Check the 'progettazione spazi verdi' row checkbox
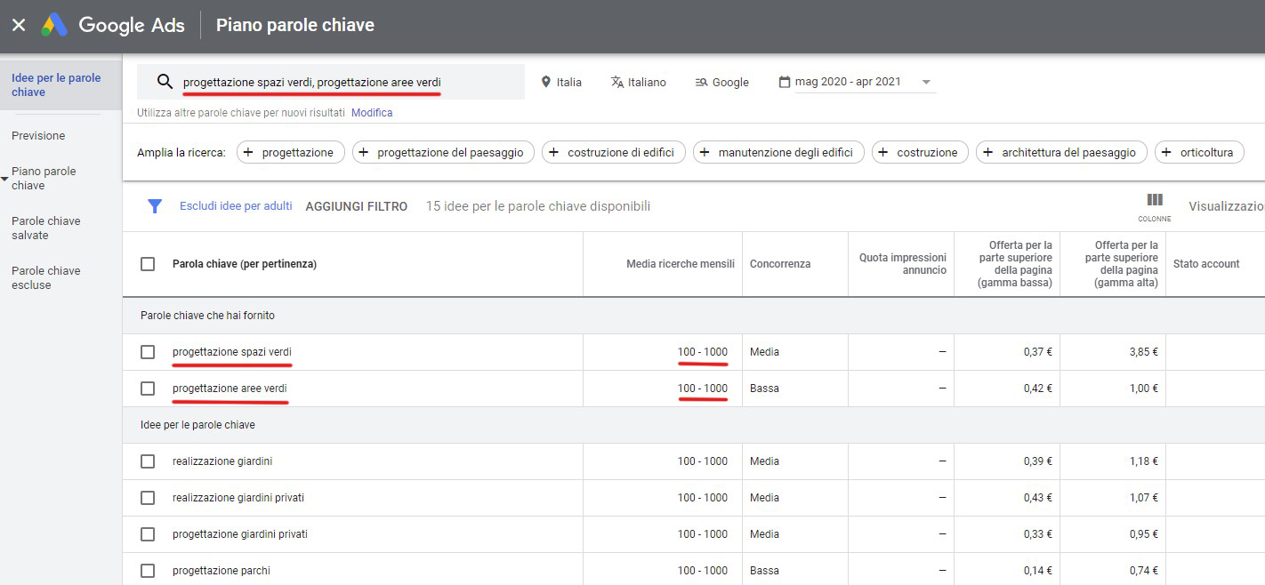This screenshot has height=585, width=1265. point(148,352)
